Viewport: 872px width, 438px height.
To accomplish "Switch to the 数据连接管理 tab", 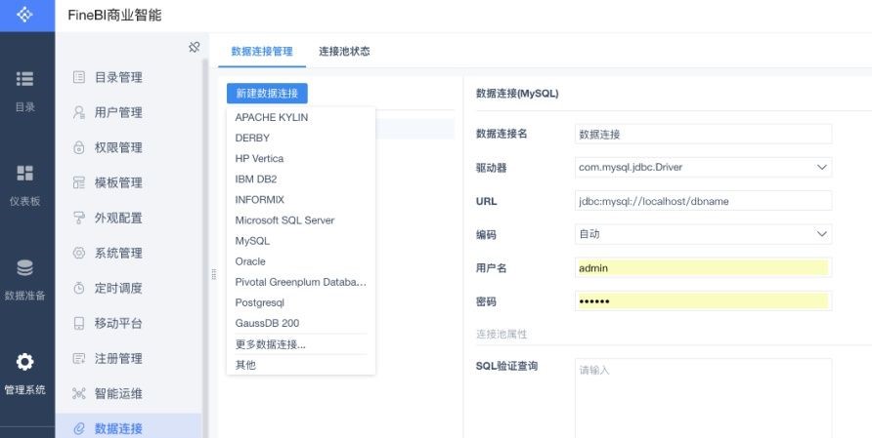I will click(x=262, y=52).
